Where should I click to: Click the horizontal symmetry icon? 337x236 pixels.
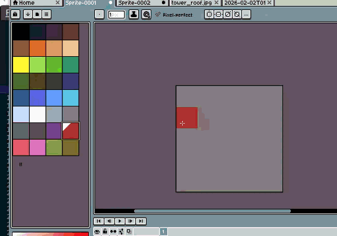[209, 14]
